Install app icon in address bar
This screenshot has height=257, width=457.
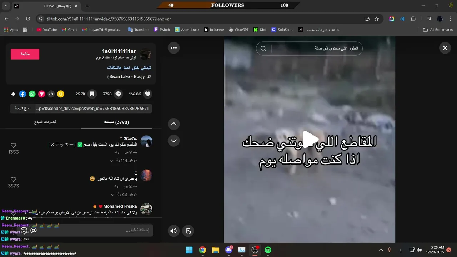(x=367, y=19)
